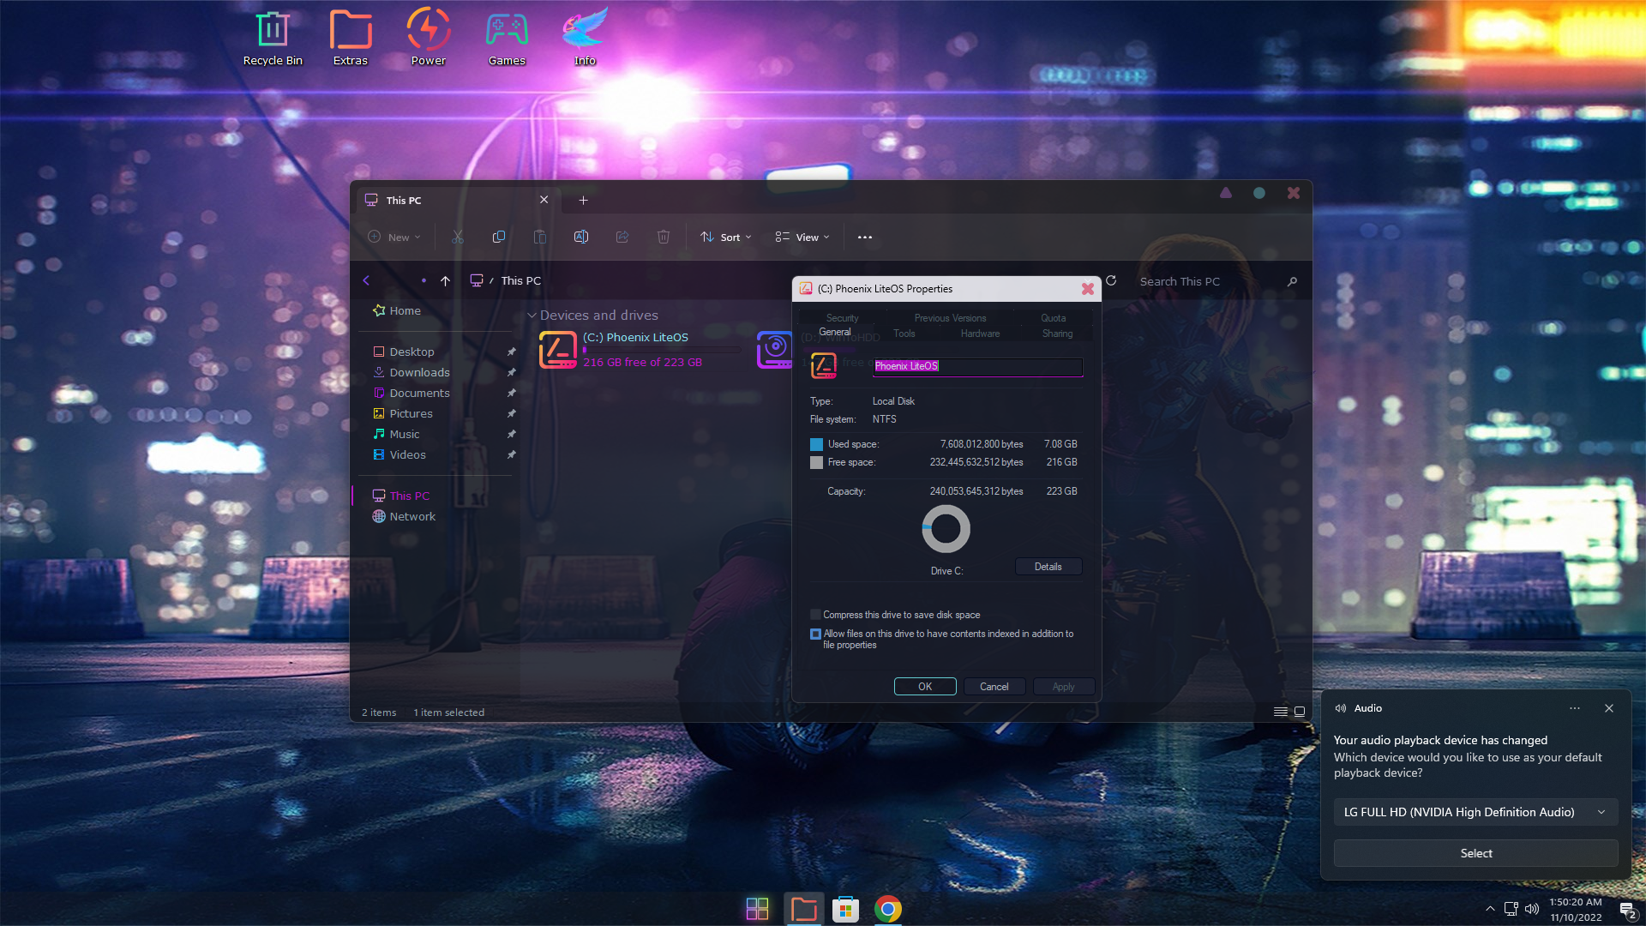The width and height of the screenshot is (1646, 926).
Task: Go back with the Explorer back arrow
Action: [366, 280]
